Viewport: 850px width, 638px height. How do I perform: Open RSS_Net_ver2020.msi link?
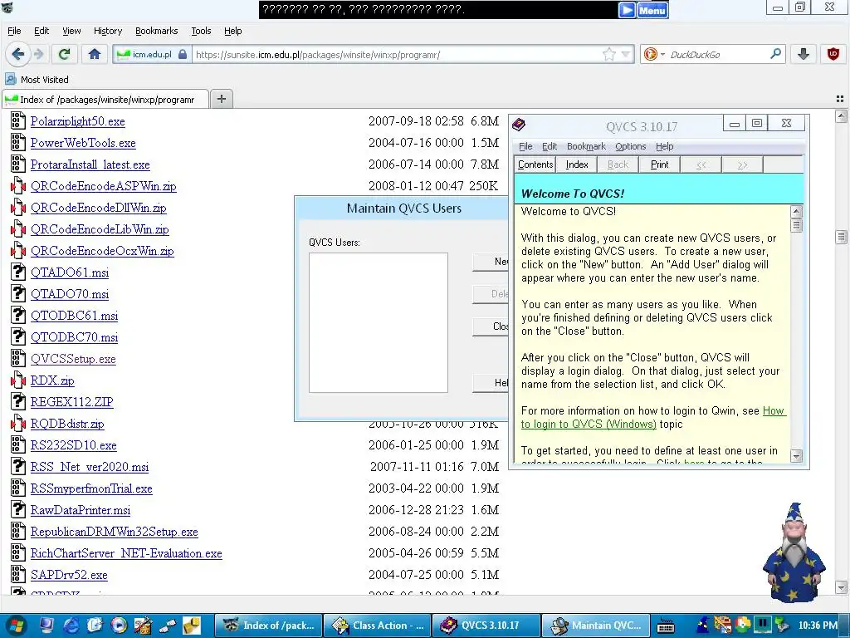tap(90, 467)
